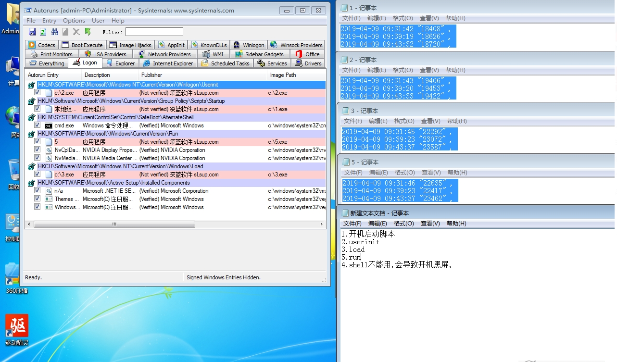
Task: Select the Everything tab
Action: click(x=46, y=63)
